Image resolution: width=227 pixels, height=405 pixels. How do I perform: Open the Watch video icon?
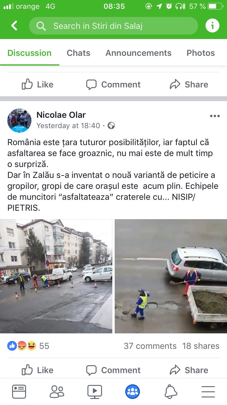pyautogui.click(x=95, y=392)
